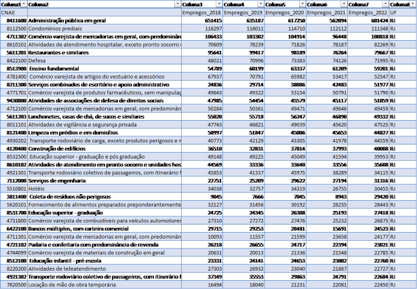Viewport: 417px width, 289px height.
Task: Select the Empregos_2018 header cell
Action: 202,12
